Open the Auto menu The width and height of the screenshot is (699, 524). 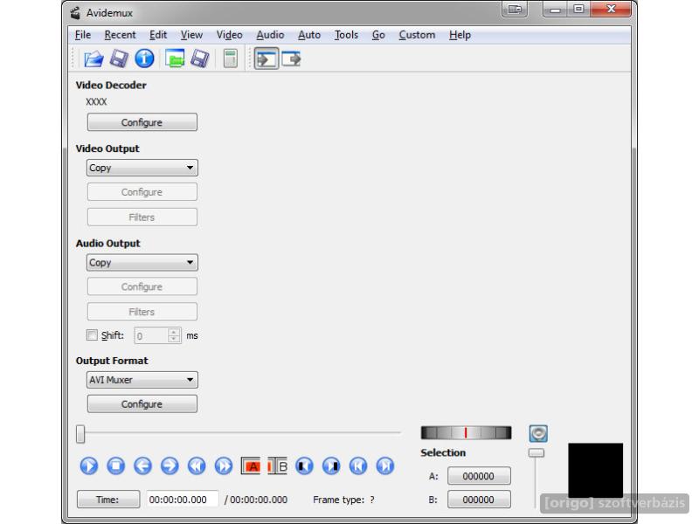[x=309, y=35]
